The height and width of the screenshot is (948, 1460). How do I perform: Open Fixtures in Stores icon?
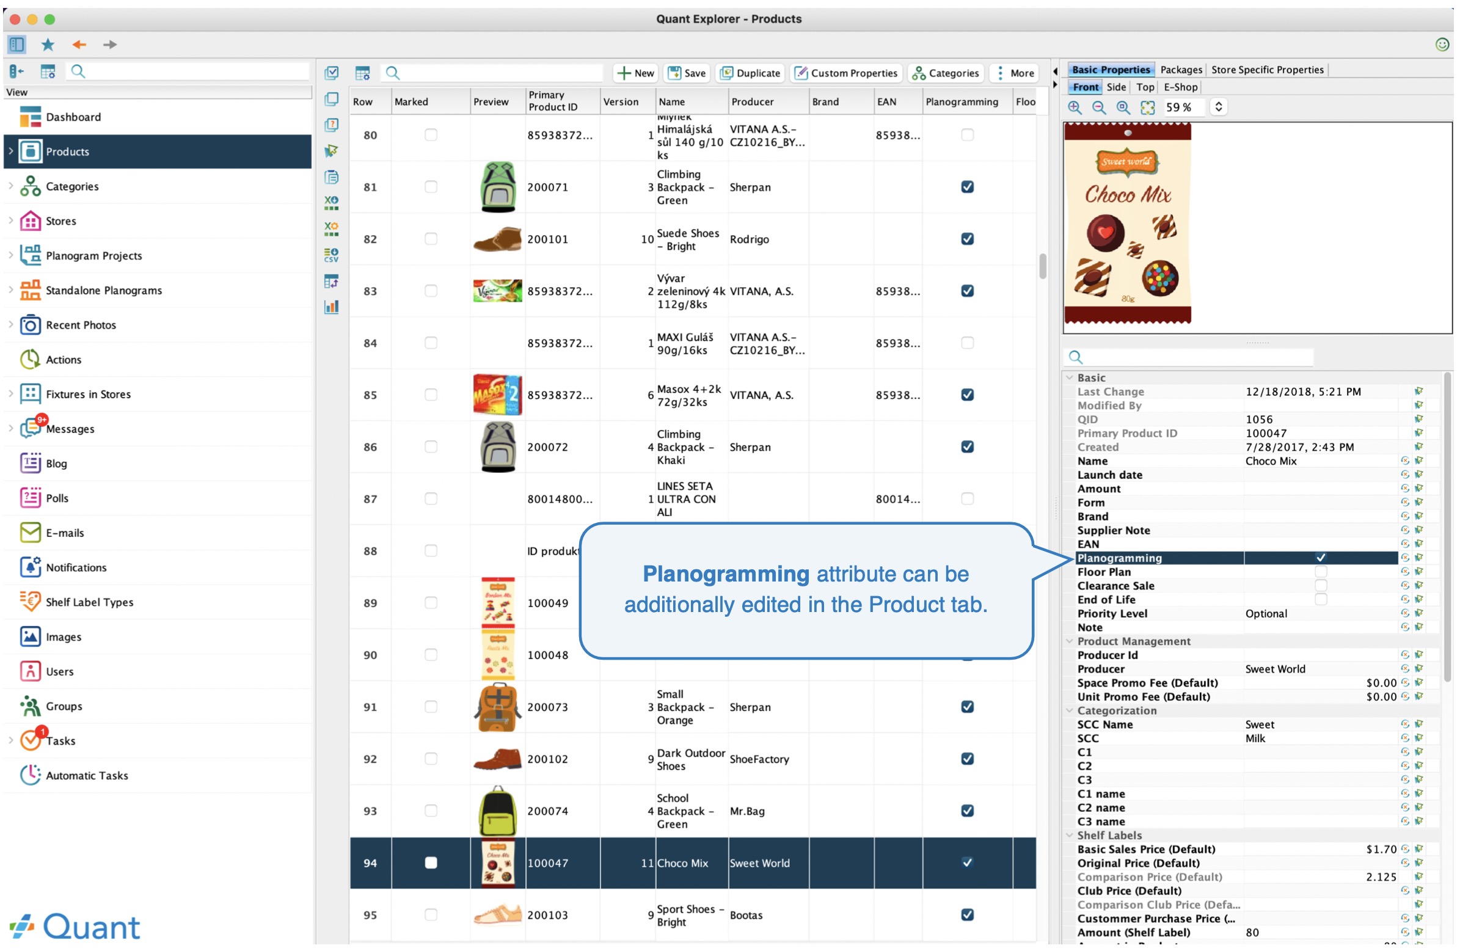tap(30, 393)
